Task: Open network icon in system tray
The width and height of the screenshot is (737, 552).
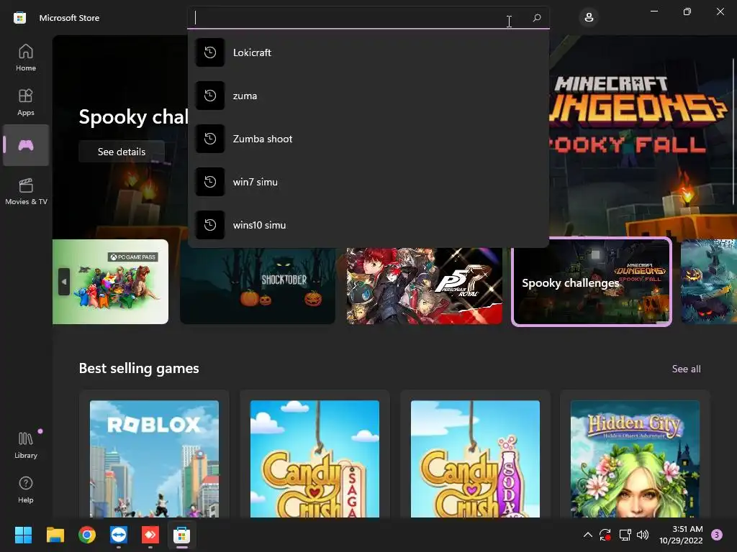Action: 625,535
